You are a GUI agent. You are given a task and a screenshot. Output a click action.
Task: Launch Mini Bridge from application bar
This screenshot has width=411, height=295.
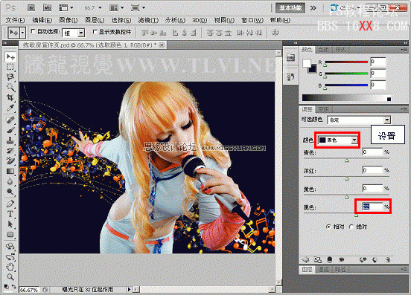click(47, 8)
